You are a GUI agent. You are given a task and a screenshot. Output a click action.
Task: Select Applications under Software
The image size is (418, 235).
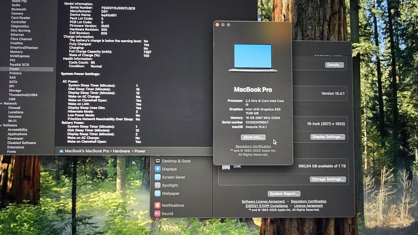coord(17,134)
